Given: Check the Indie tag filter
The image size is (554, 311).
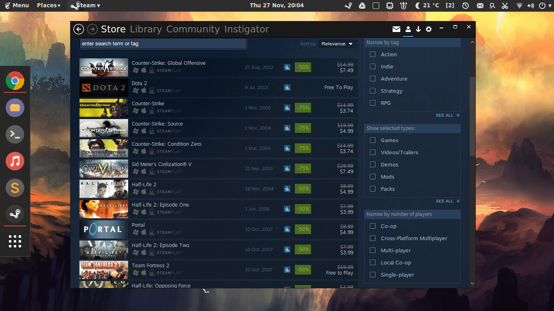Looking at the screenshot, I should coord(373,66).
